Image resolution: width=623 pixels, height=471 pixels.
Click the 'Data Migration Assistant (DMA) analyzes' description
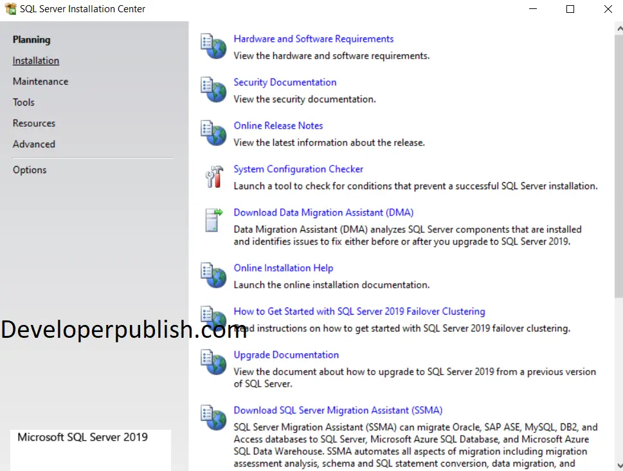click(407, 235)
